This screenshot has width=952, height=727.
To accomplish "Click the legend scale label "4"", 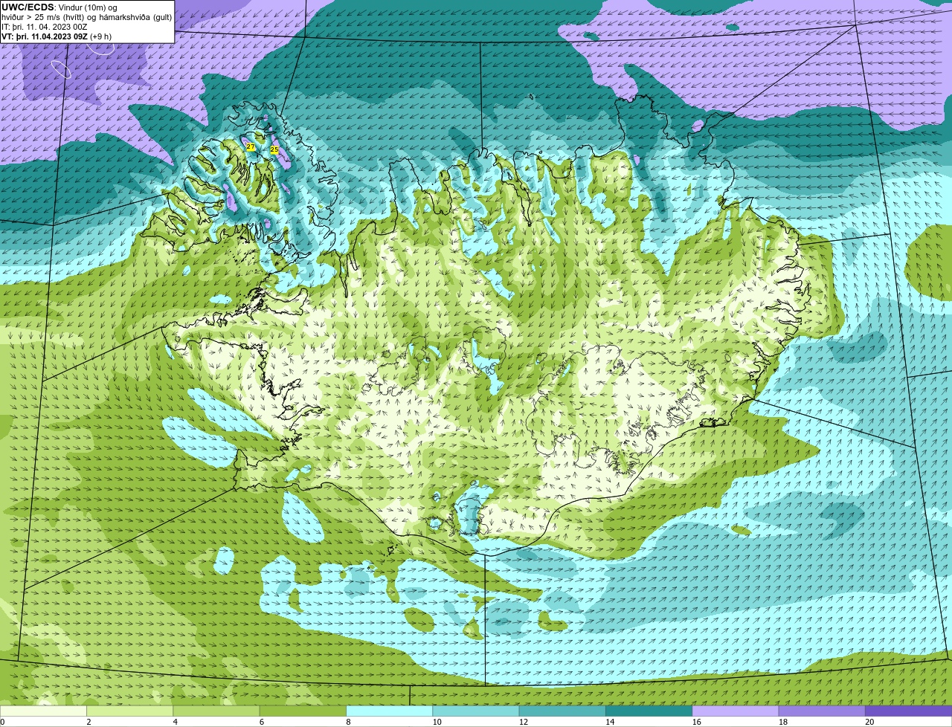I will coord(176,722).
